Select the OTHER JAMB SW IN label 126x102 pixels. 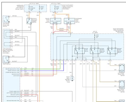(14, 91)
